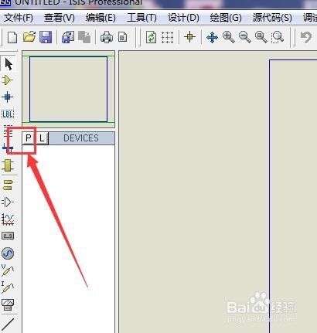Click the P pick devices button
Image resolution: width=317 pixels, height=333 pixels.
point(29,138)
